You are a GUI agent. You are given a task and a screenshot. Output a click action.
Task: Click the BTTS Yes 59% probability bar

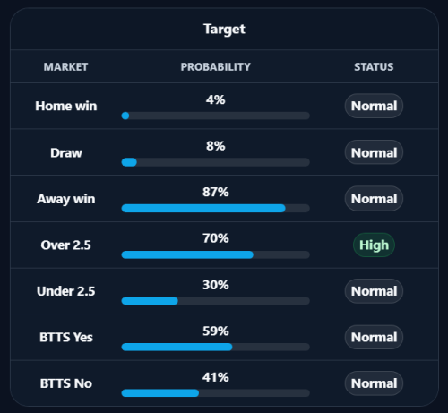[x=216, y=347]
